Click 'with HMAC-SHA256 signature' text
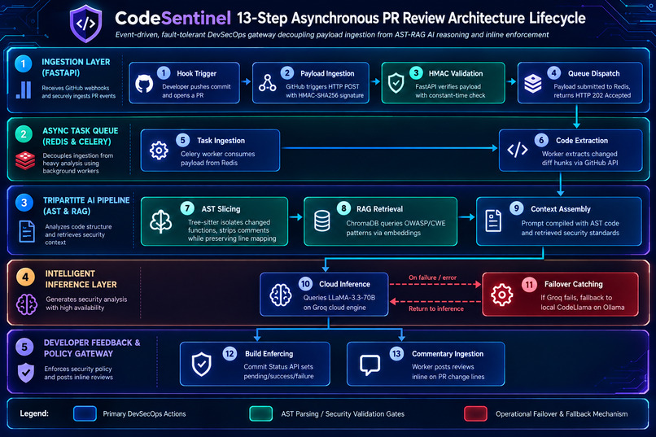The width and height of the screenshot is (656, 437). pyautogui.click(x=325, y=95)
